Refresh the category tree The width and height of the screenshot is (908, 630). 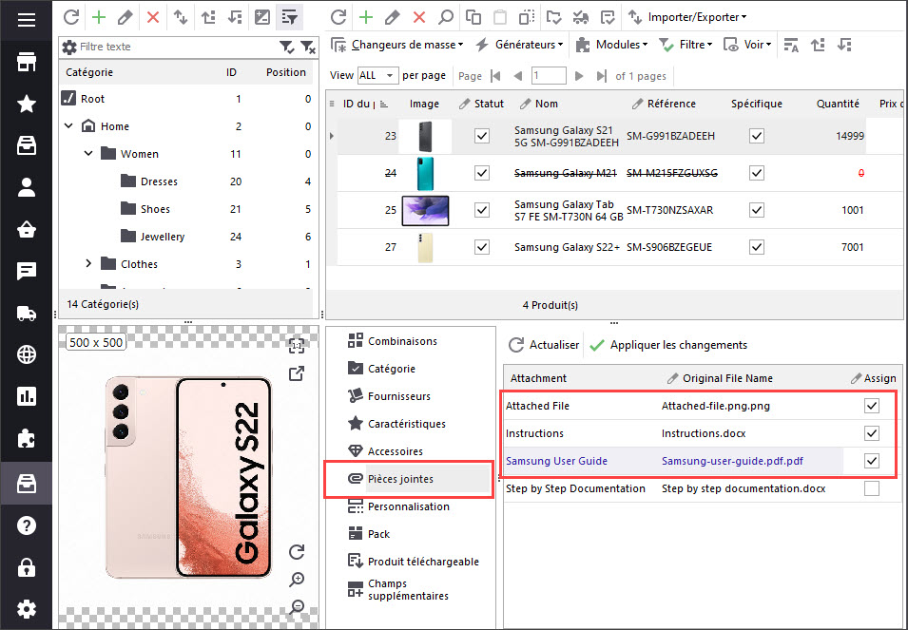[71, 17]
